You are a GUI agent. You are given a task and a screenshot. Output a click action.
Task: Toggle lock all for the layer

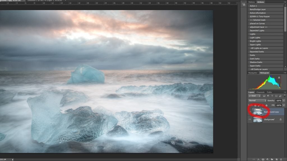(x=267, y=105)
